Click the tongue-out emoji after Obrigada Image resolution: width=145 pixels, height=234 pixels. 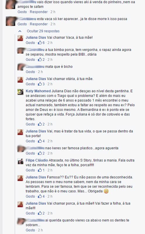tap(106, 191)
